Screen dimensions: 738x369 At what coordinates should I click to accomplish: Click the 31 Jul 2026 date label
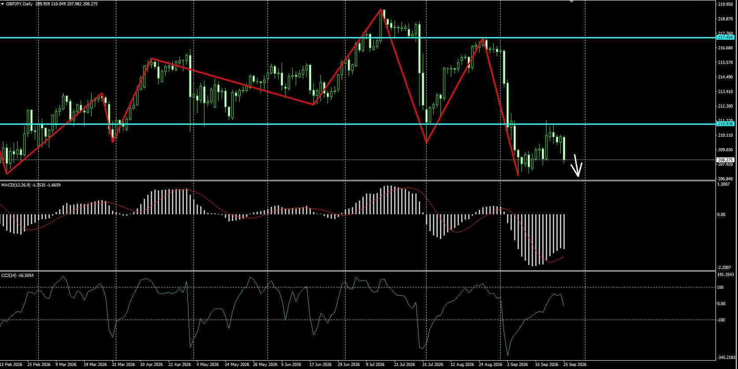[432, 365]
